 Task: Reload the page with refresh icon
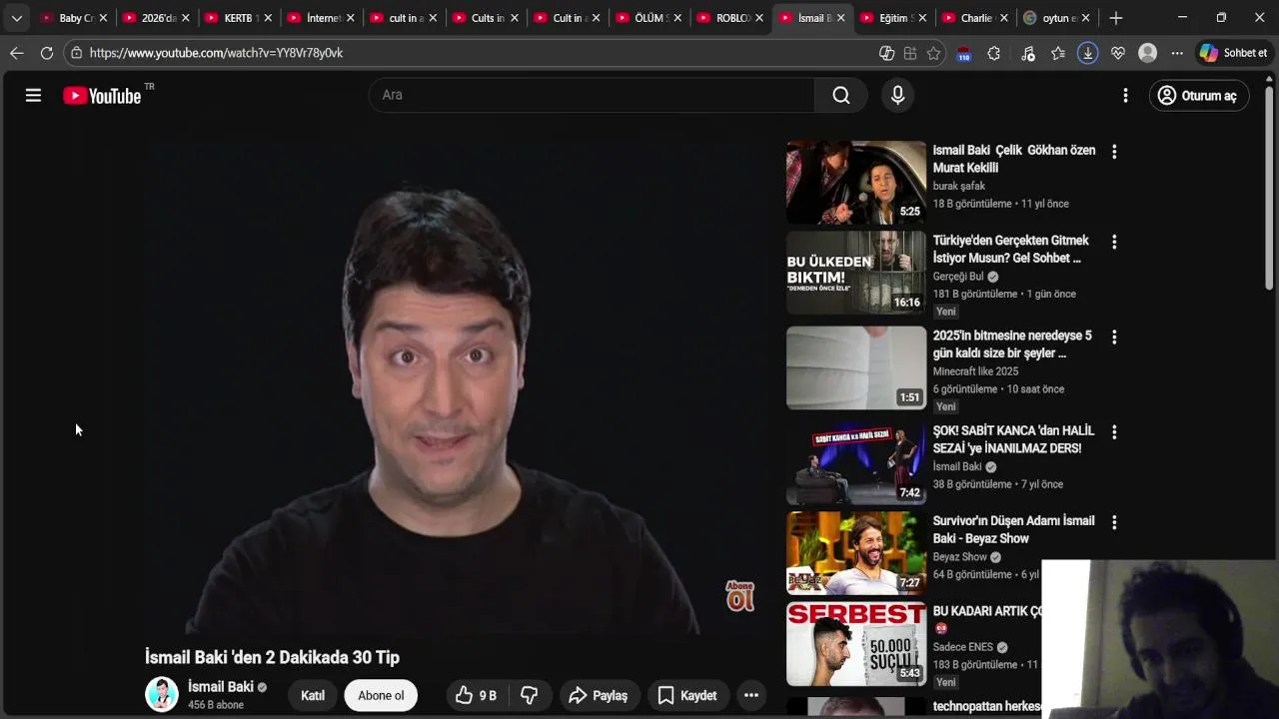point(46,53)
